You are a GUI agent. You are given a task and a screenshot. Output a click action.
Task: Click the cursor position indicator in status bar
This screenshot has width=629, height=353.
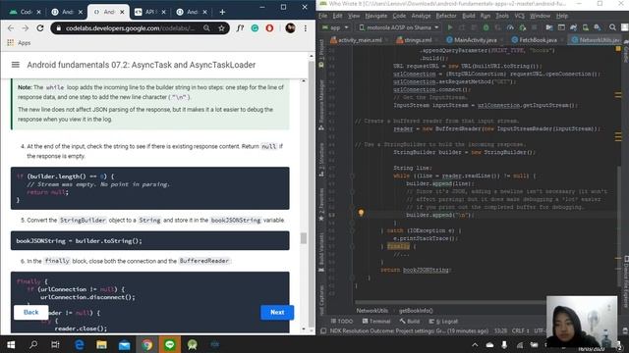[x=500, y=331]
